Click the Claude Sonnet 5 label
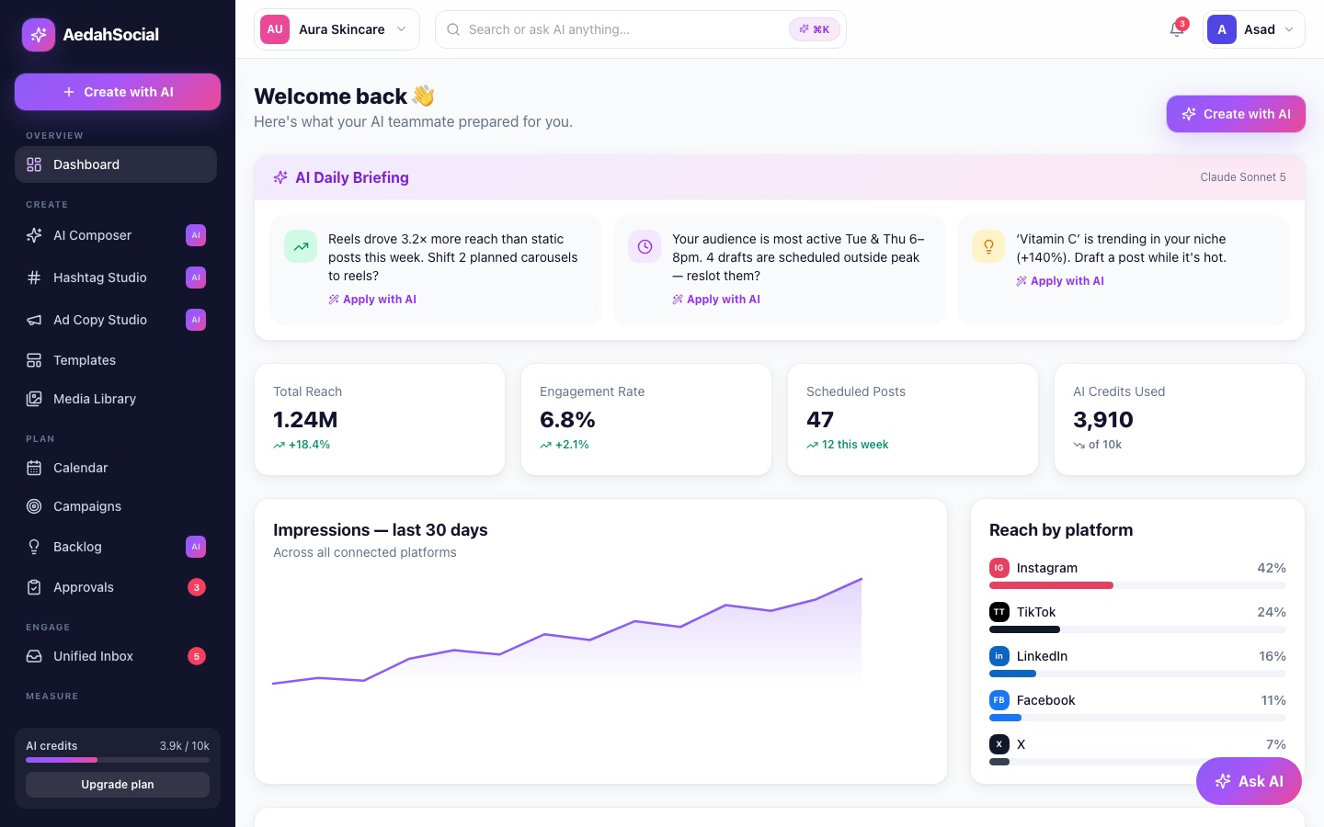The width and height of the screenshot is (1324, 827). point(1243,177)
